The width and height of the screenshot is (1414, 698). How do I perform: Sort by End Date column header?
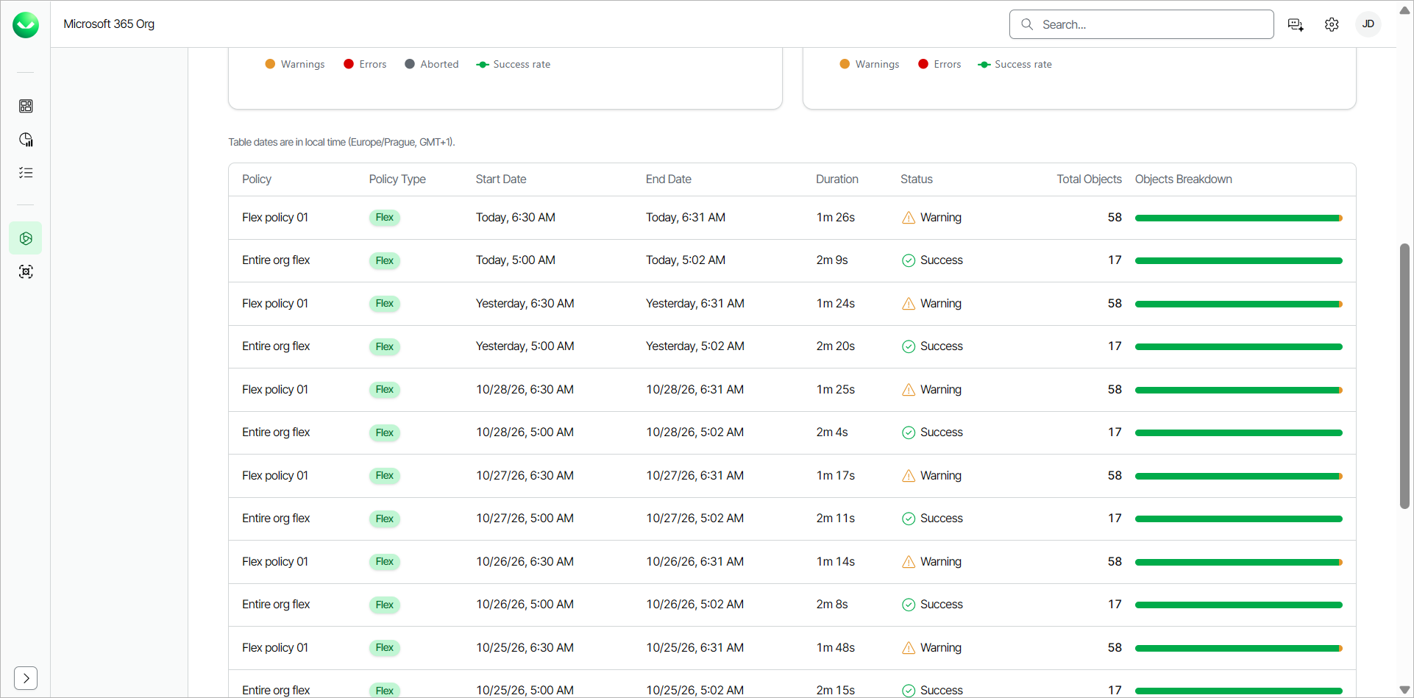[669, 179]
